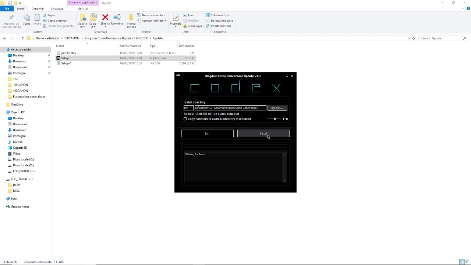
Task: Click the Modifica item in Apri group
Action: (191, 21)
